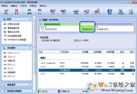Viewport: 137px width, 94px height.
Task: Click the 分享 share toolbar icon
Action: [131, 12]
